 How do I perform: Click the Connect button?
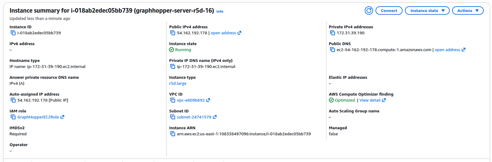pos(389,11)
